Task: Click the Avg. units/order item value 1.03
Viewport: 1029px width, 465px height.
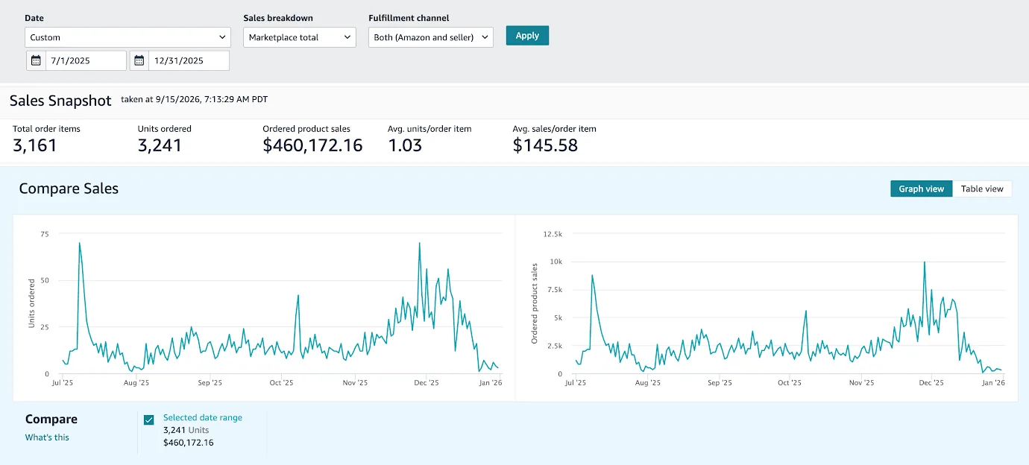Action: tap(405, 145)
